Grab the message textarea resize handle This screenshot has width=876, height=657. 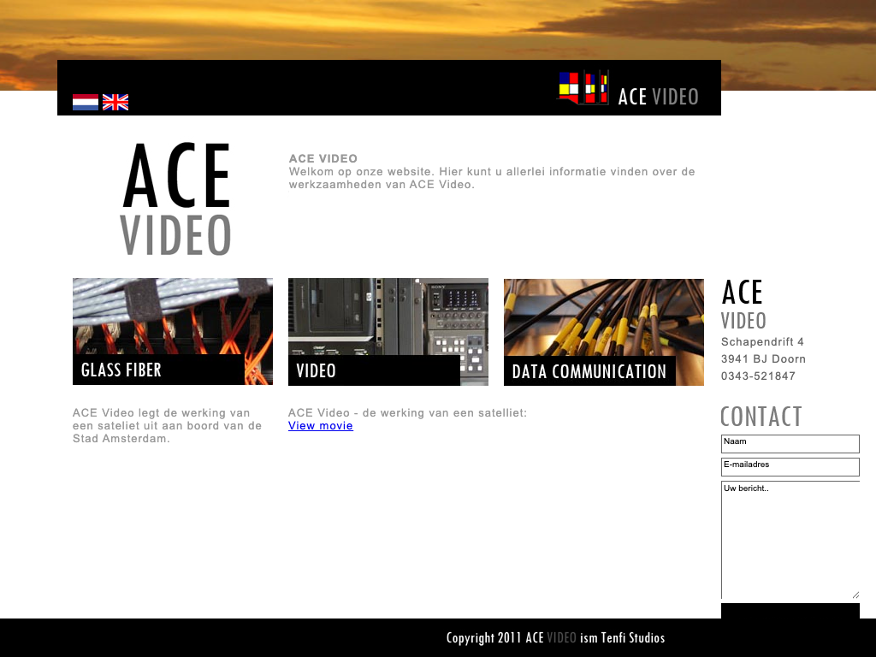click(855, 595)
